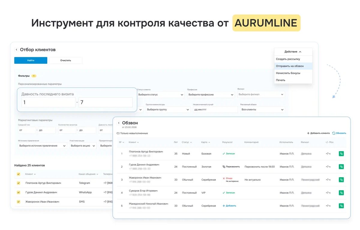This screenshot has width=360, height=230.
Task: Click the Записан checkmark in Платонов row
Action: [224, 154]
